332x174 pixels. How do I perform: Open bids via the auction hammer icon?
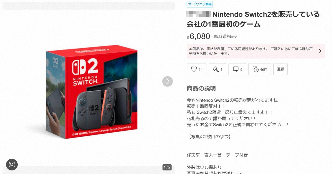click(216, 69)
